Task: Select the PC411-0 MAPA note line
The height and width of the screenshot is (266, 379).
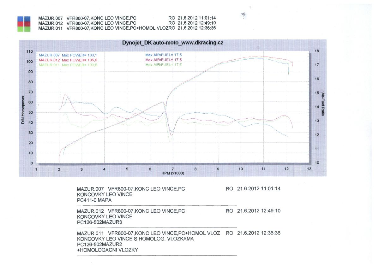Action: [94, 200]
